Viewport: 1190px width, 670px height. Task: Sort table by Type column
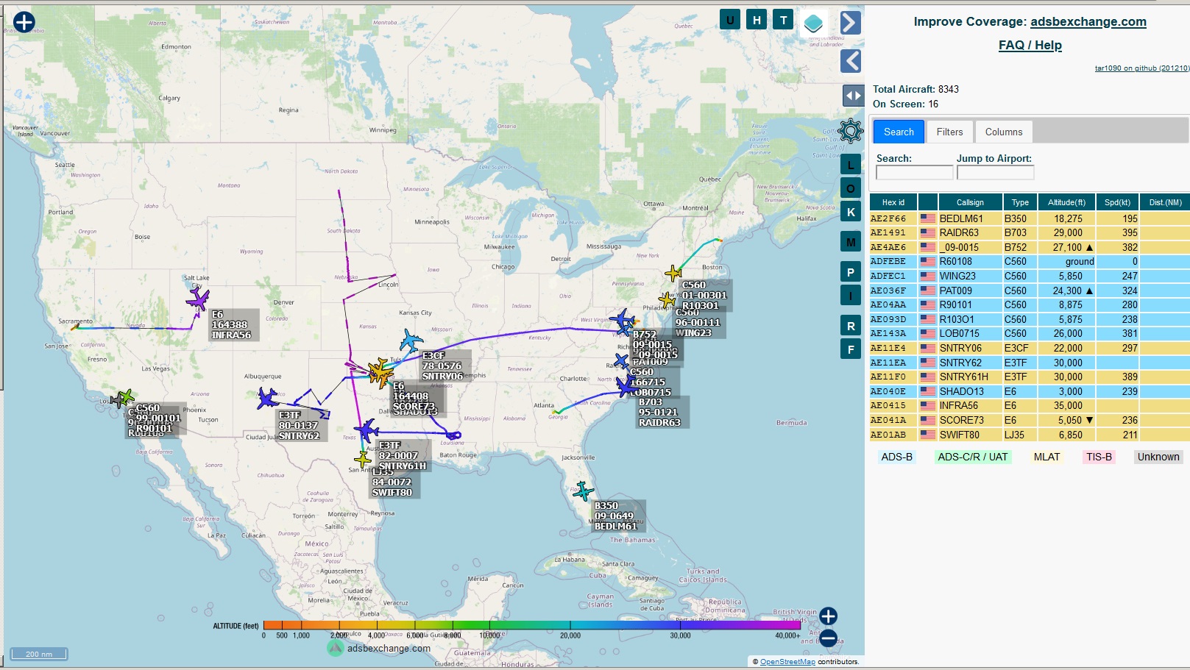click(1020, 202)
